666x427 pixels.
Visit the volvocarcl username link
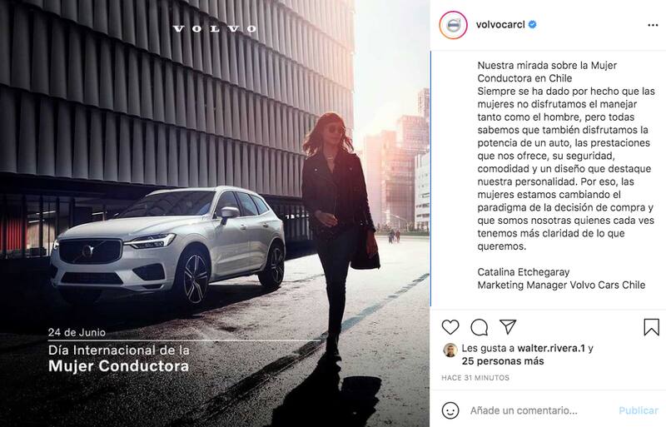pyautogui.click(x=500, y=25)
